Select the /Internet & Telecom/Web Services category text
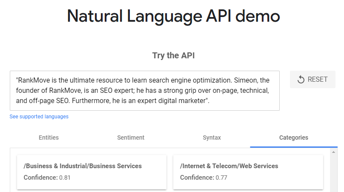Image resolution: width=344 pixels, height=192 pixels. click(x=229, y=166)
